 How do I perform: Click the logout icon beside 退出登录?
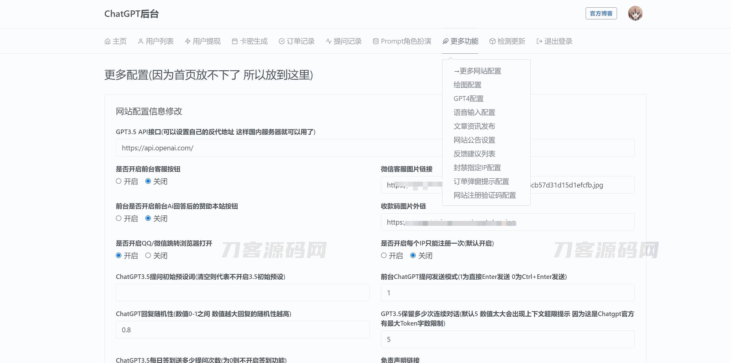click(x=539, y=41)
